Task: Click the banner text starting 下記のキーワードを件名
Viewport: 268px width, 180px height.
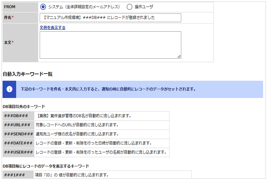Action: (x=108, y=89)
